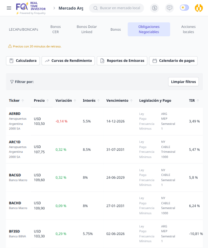Click TIR value 6,24 %
This screenshot has height=248, width=208.
pos(194,206)
